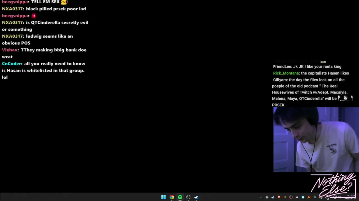This screenshot has width=359, height=201.
Task: Click the message 'black pilled prsek poor lad'
Action: [56, 9]
